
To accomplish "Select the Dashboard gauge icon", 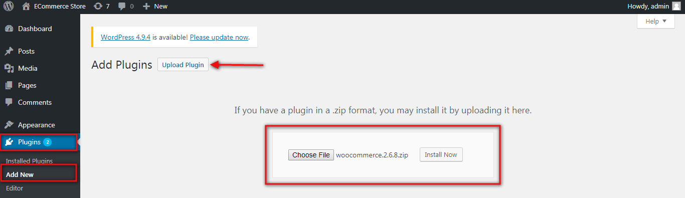I will coord(9,29).
